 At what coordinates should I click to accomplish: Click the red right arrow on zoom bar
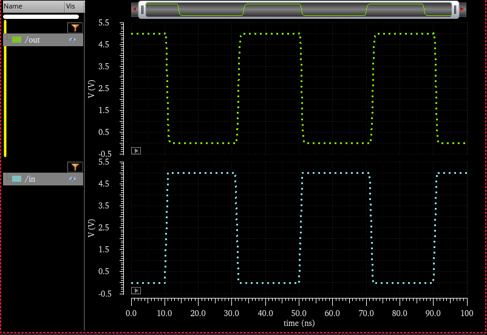click(x=462, y=10)
